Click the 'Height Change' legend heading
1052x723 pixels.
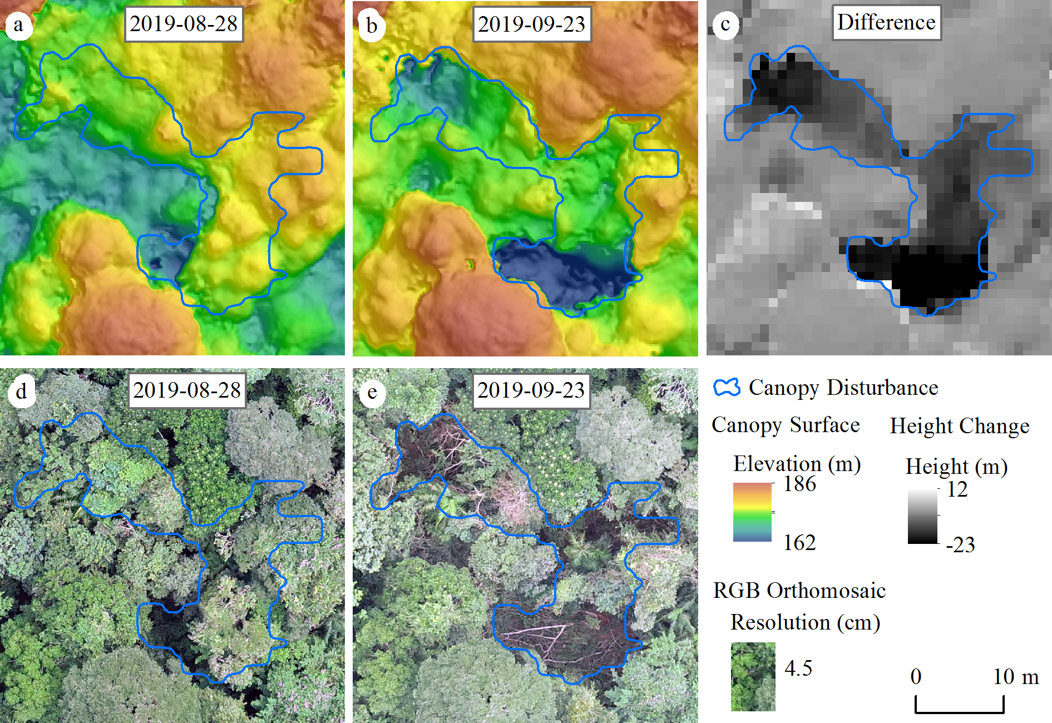(960, 426)
